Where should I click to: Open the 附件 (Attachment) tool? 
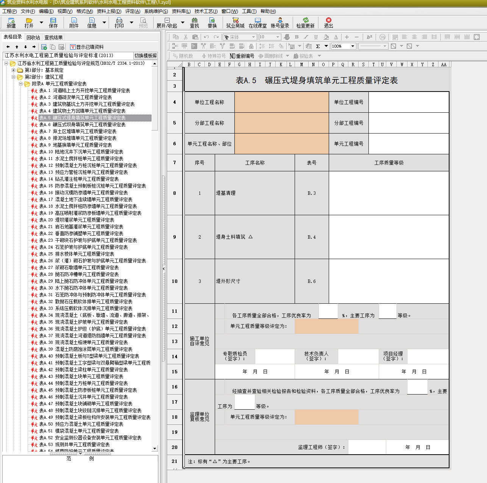point(74,23)
